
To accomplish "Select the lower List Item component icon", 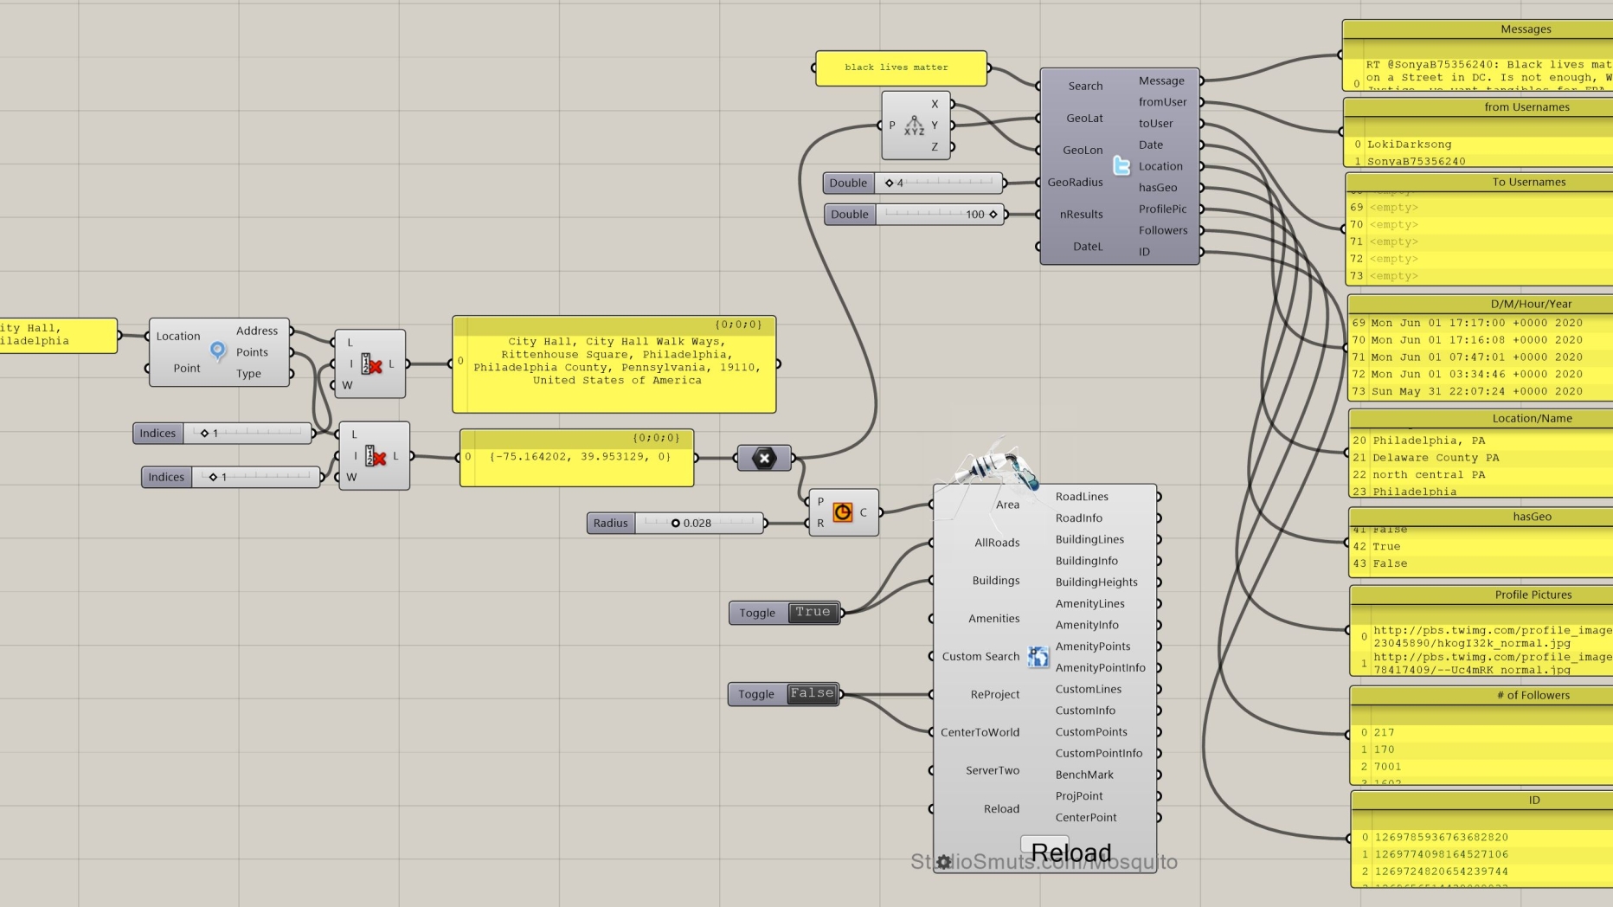I will 376,456.
